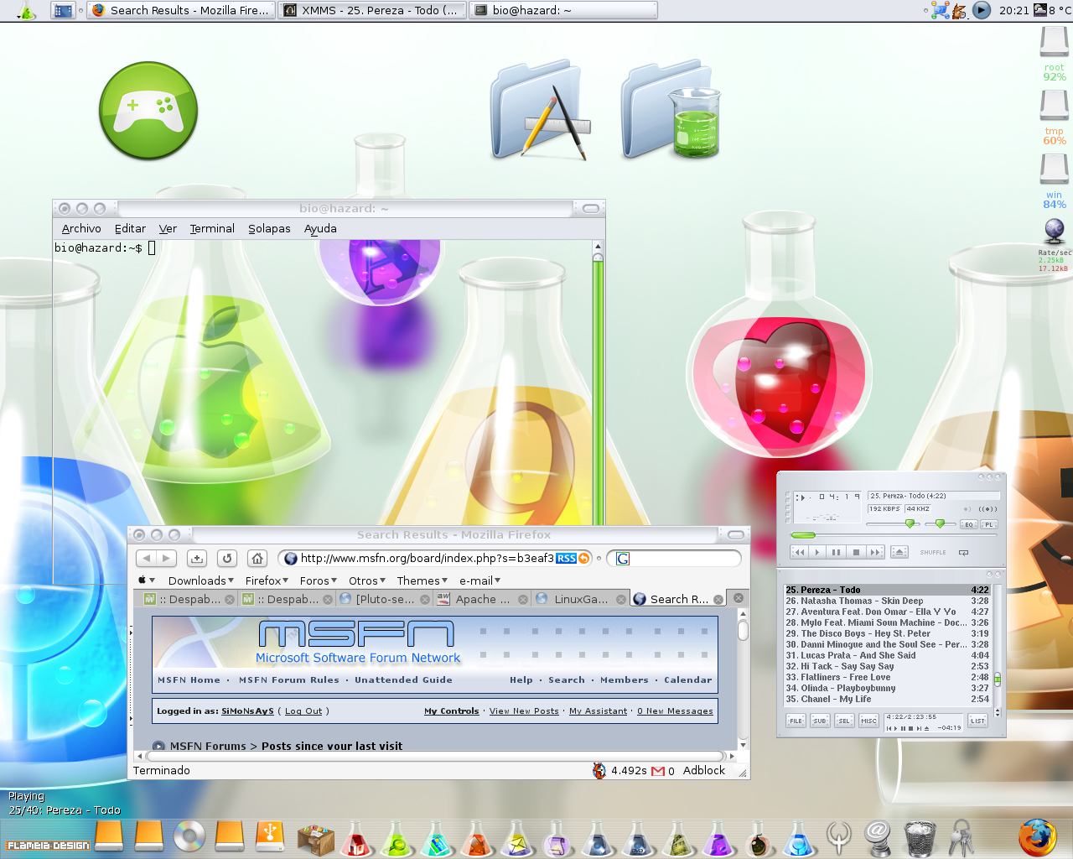The width and height of the screenshot is (1073, 859).
Task: Expand the Themes bookmark folder
Action: point(422,580)
